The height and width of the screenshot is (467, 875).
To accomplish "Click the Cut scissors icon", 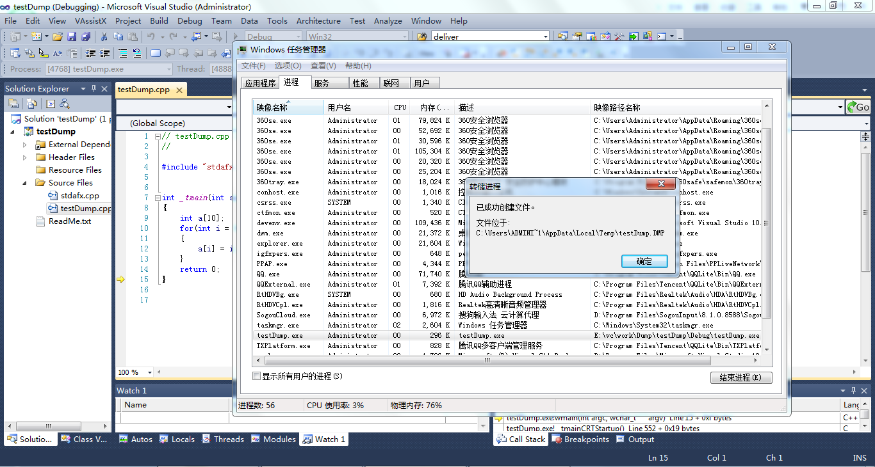I will point(104,36).
